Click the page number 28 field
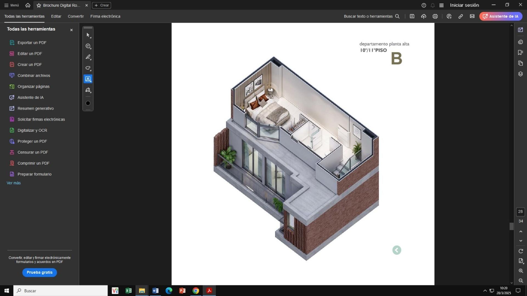The width and height of the screenshot is (527, 296). click(520, 212)
